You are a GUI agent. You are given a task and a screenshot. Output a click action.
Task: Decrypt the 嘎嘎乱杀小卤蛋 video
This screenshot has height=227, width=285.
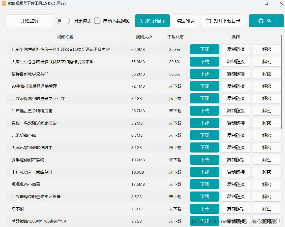pos(267,184)
